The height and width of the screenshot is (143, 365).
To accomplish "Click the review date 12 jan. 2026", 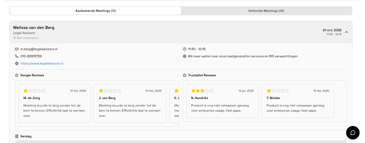I will tap(246, 91).
